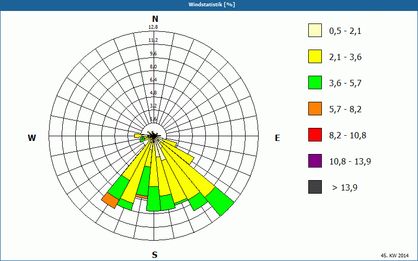The image size is (418, 261).
Task: Click the yellow 2,1 - 3,6 legend swatch
Action: pos(315,56)
